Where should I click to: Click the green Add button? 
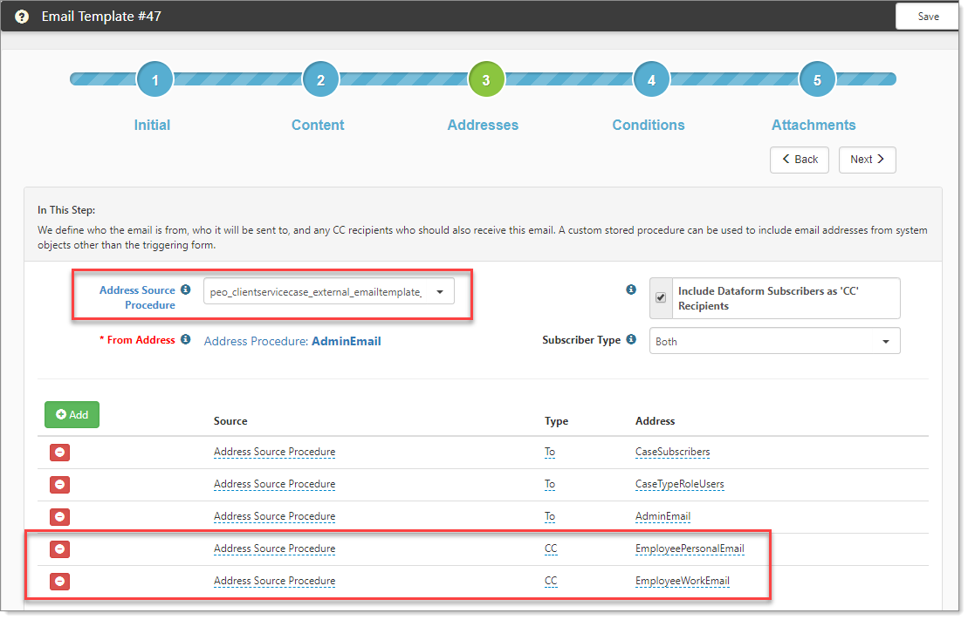click(x=72, y=415)
